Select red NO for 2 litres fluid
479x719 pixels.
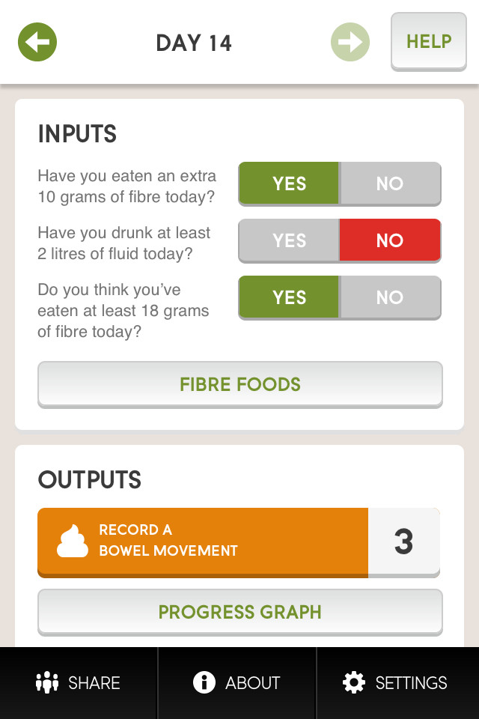390,240
